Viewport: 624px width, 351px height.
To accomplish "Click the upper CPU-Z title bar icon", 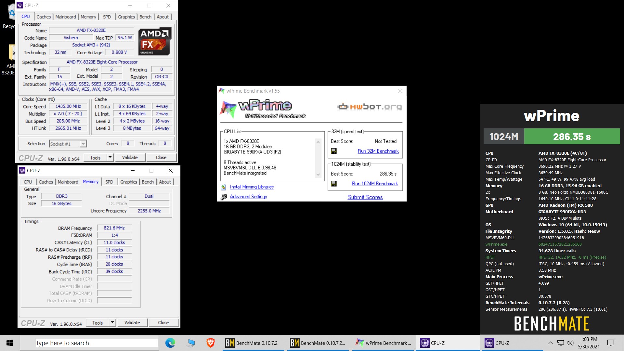I will click(x=20, y=6).
